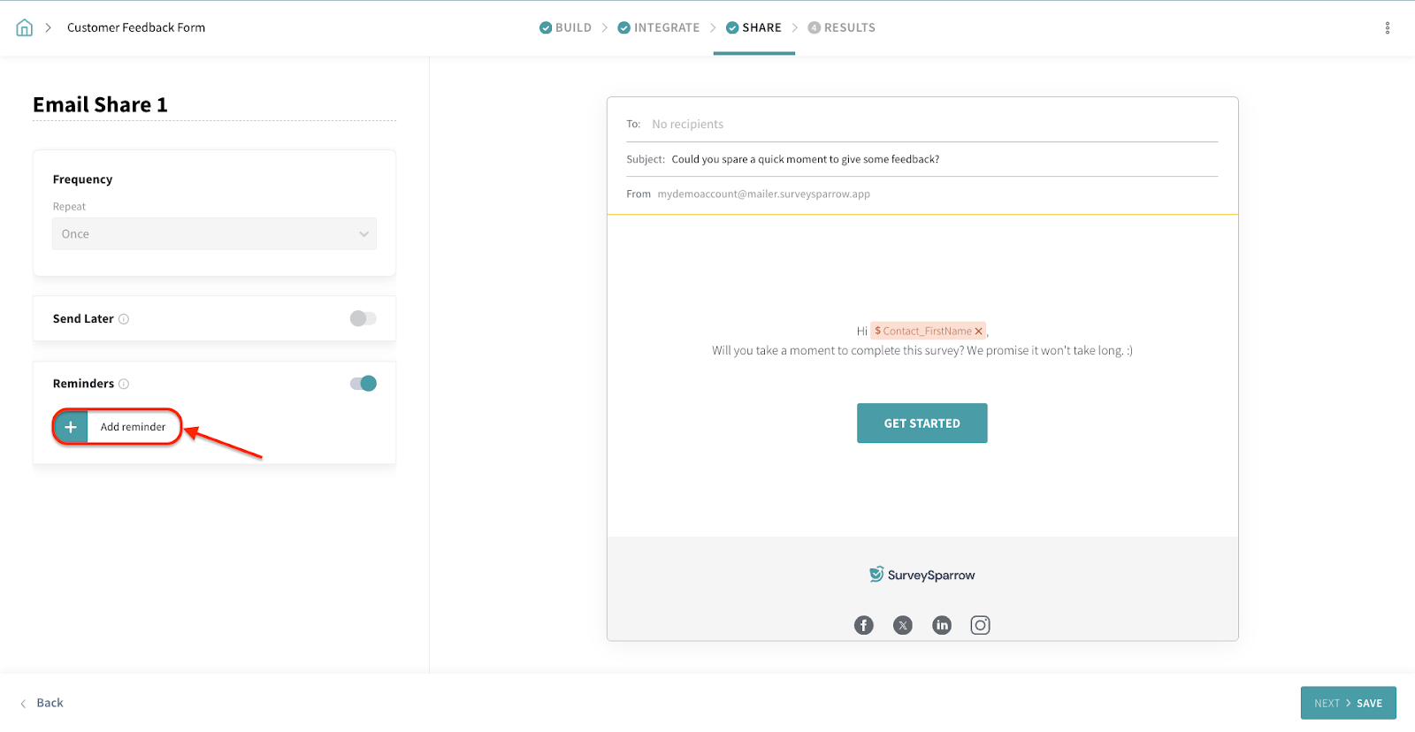
Task: Turn off the Reminders toggle
Action: tap(363, 383)
